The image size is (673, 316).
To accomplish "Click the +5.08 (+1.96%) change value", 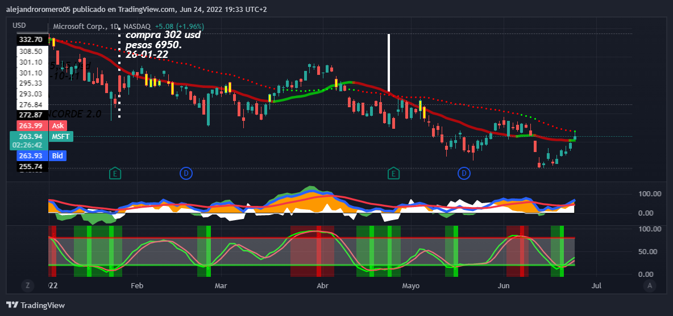I will pyautogui.click(x=180, y=27).
